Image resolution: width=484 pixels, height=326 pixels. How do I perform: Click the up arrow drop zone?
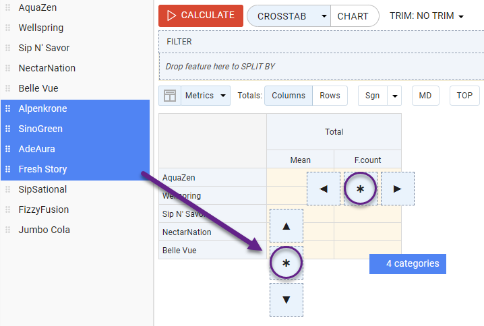tap(286, 226)
